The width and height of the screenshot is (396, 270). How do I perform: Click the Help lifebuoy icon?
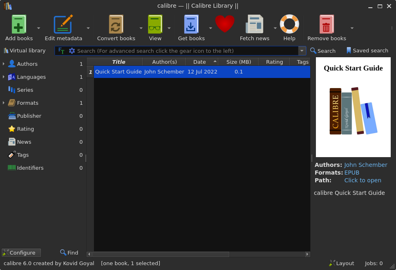pyautogui.click(x=289, y=25)
